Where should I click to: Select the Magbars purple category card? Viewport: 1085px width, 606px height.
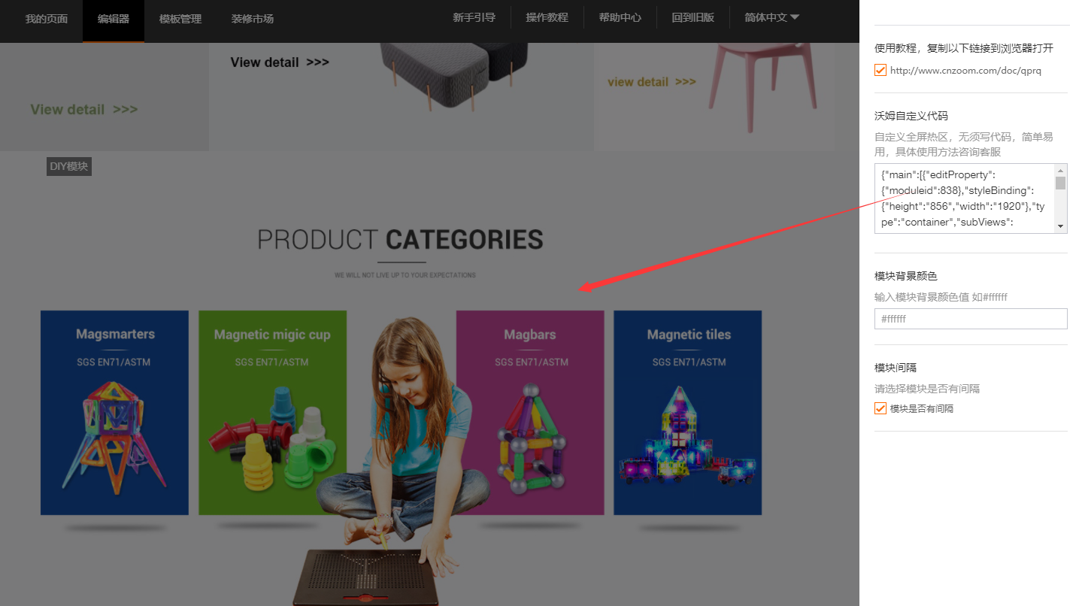click(530, 413)
